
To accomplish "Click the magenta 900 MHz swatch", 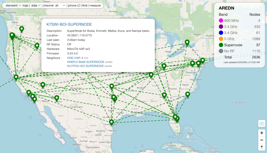I will (x=221, y=20).
